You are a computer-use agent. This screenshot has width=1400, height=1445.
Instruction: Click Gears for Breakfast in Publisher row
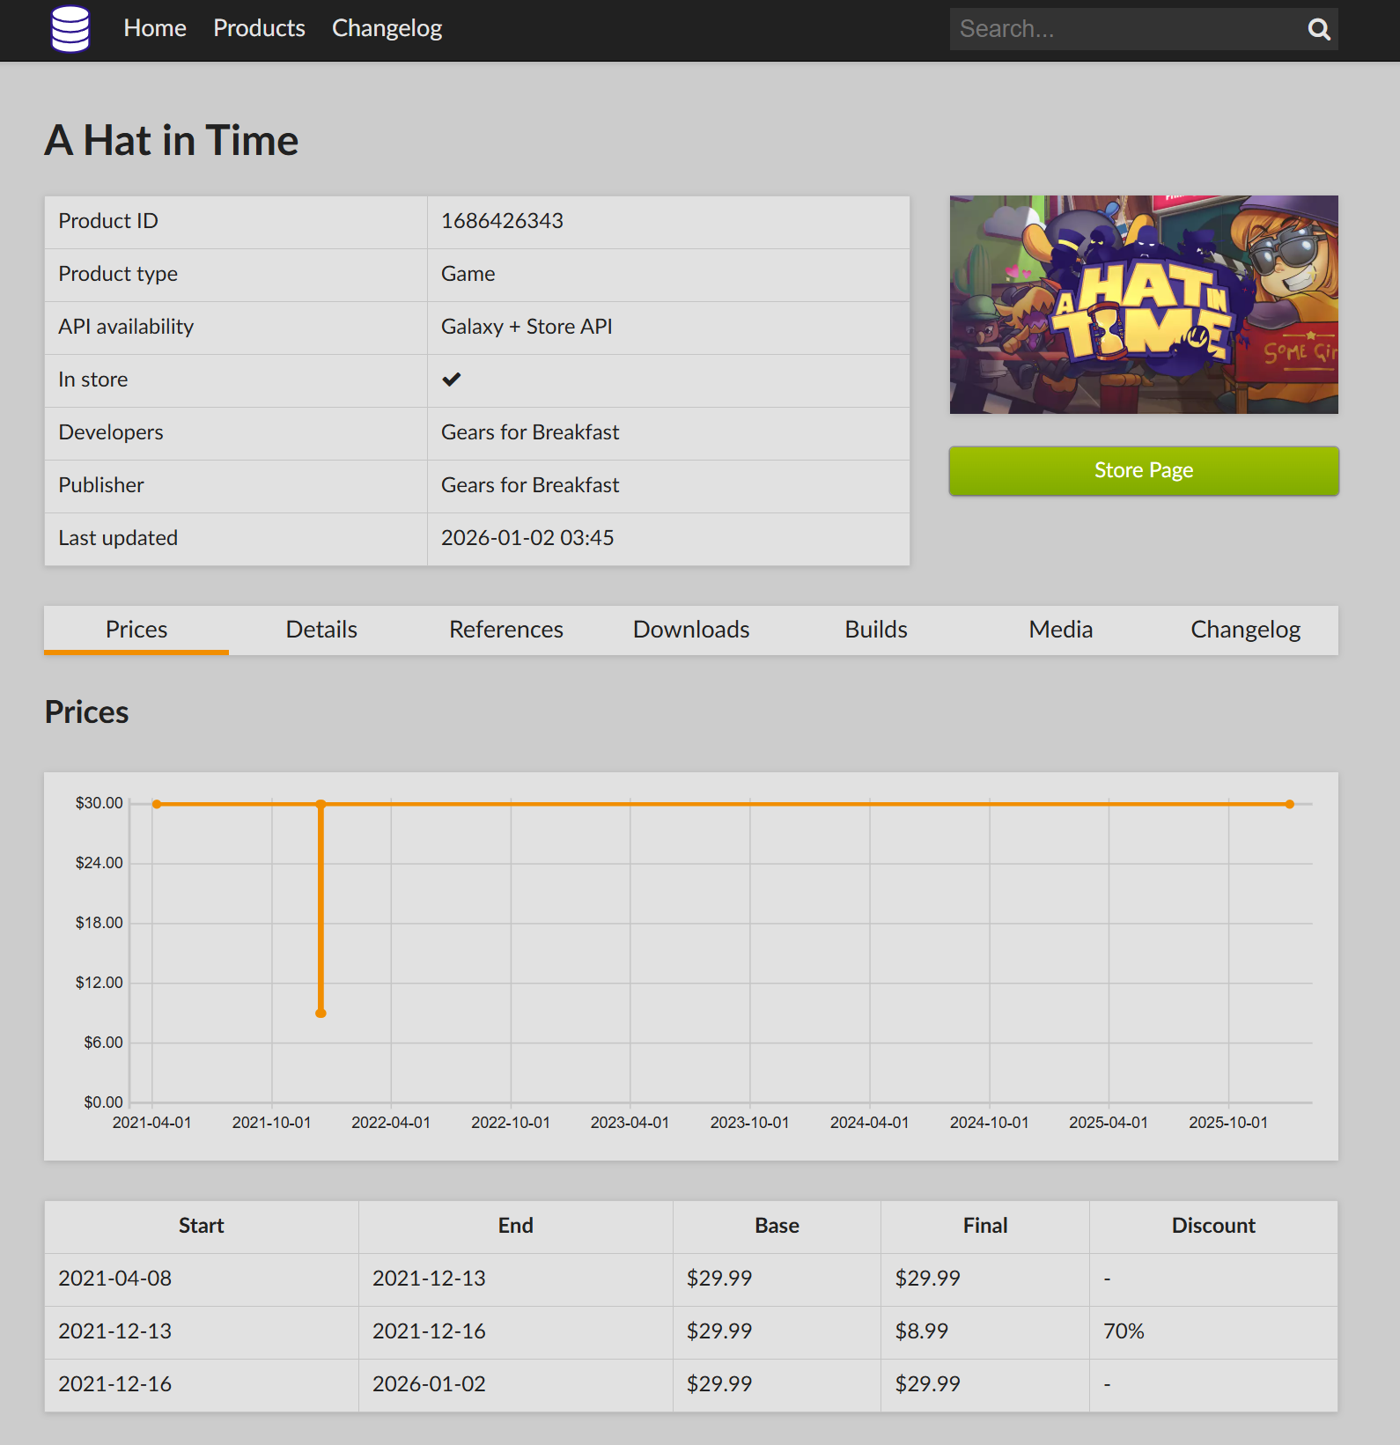(x=530, y=485)
